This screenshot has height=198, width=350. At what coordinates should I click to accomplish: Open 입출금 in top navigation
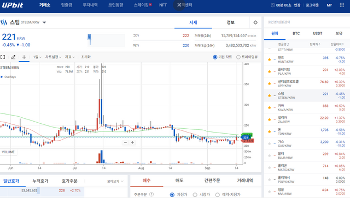tap(67, 5)
